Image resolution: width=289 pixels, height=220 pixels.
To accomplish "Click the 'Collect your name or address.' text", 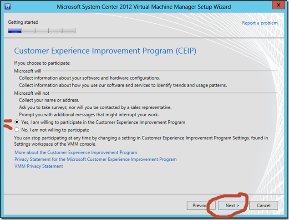I will pyautogui.click(x=49, y=100).
